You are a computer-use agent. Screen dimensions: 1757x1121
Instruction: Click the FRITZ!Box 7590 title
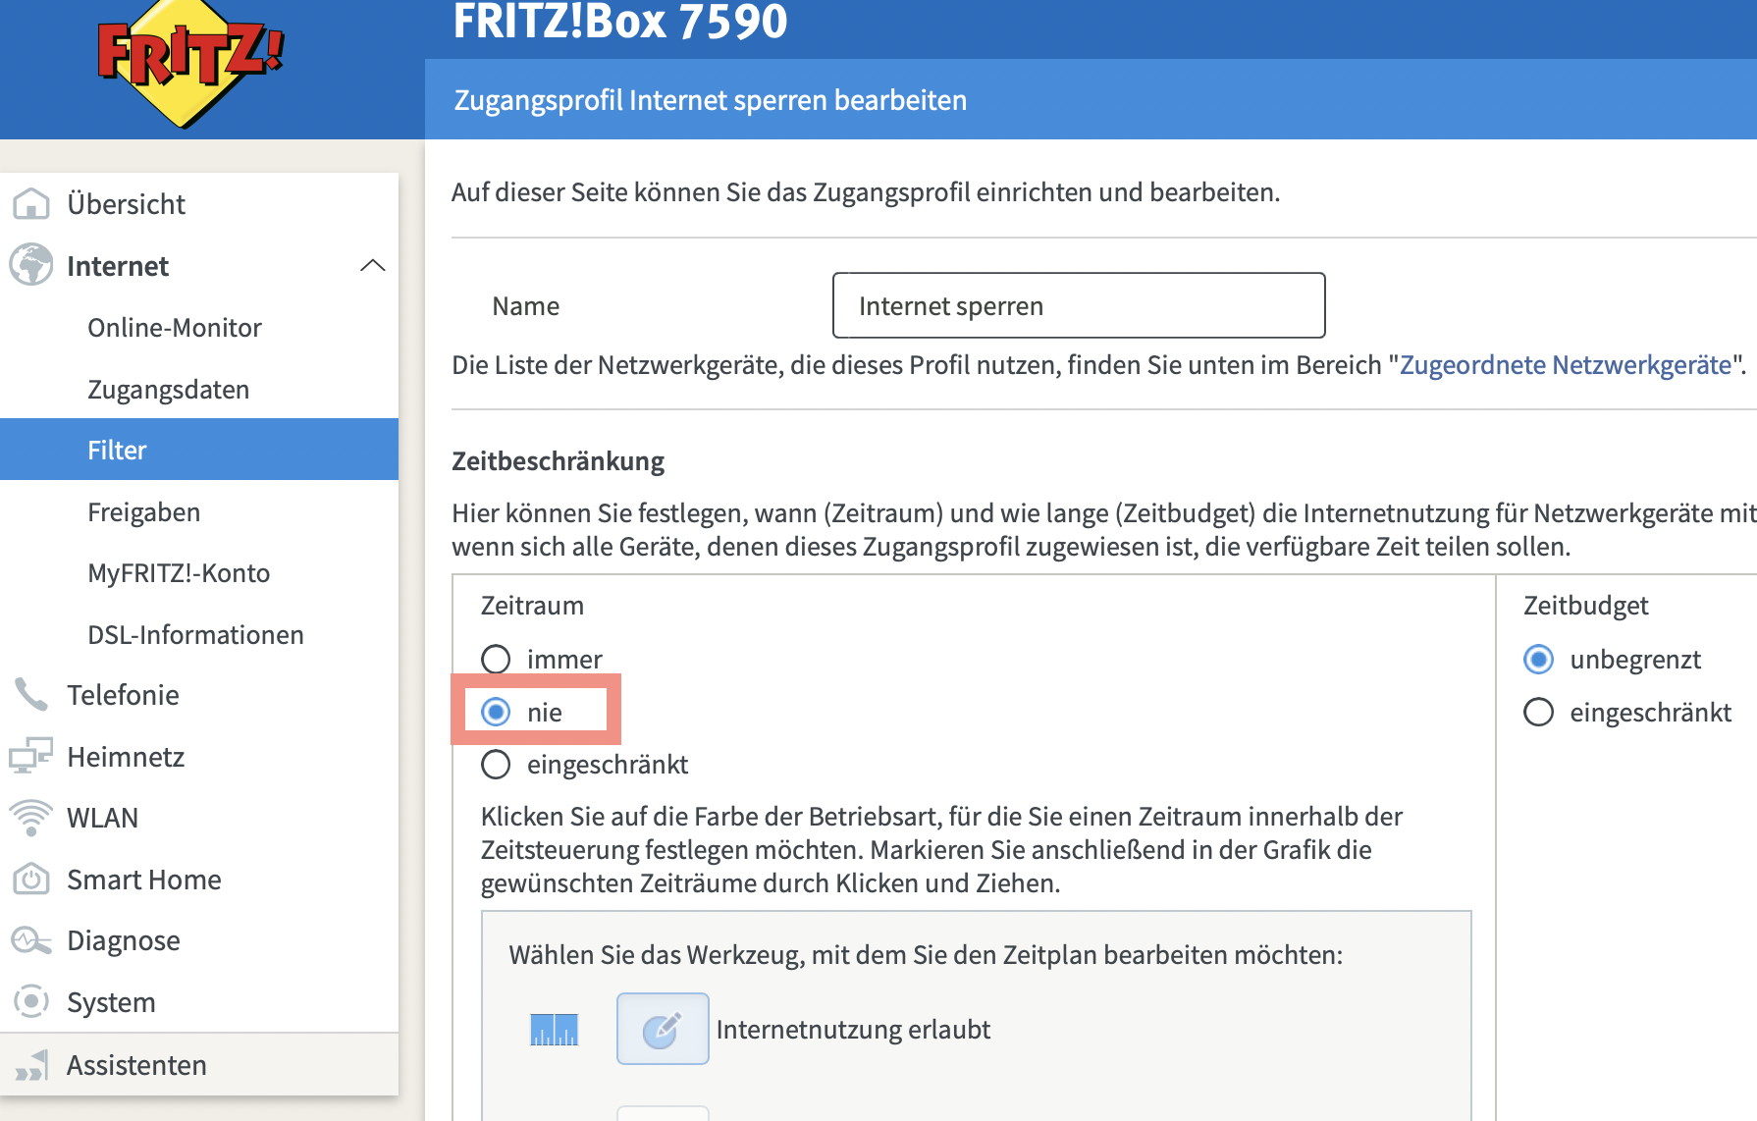620,21
